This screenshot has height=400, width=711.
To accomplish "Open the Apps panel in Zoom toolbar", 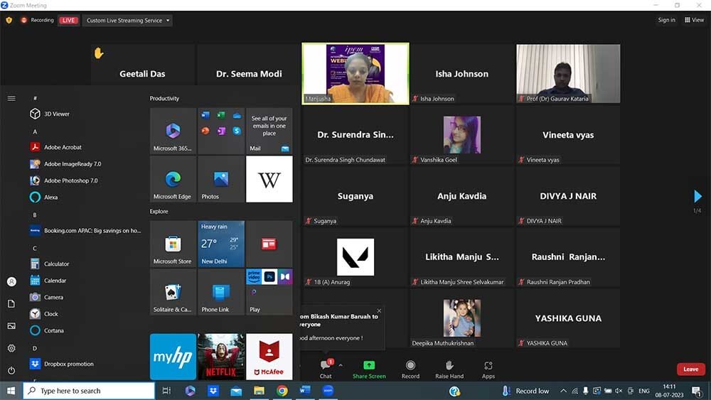I will [488, 368].
